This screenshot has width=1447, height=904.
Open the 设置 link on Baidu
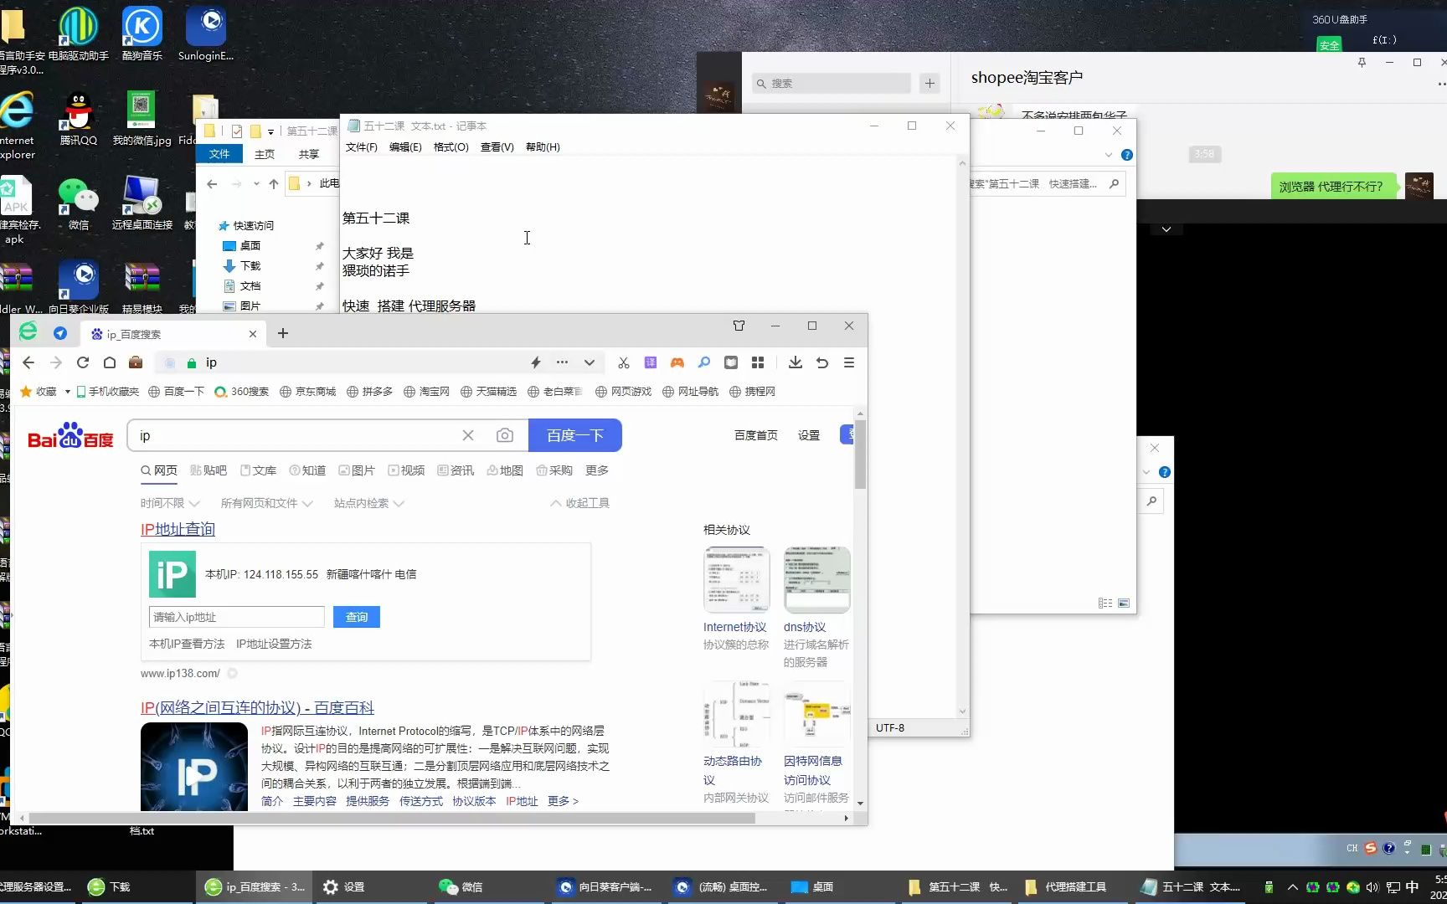(808, 435)
